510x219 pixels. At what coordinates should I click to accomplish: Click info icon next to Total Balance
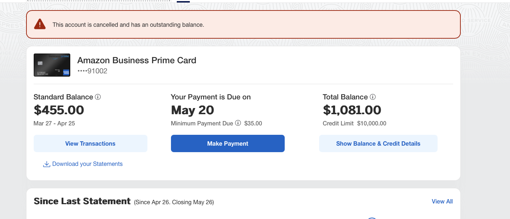pos(373,97)
